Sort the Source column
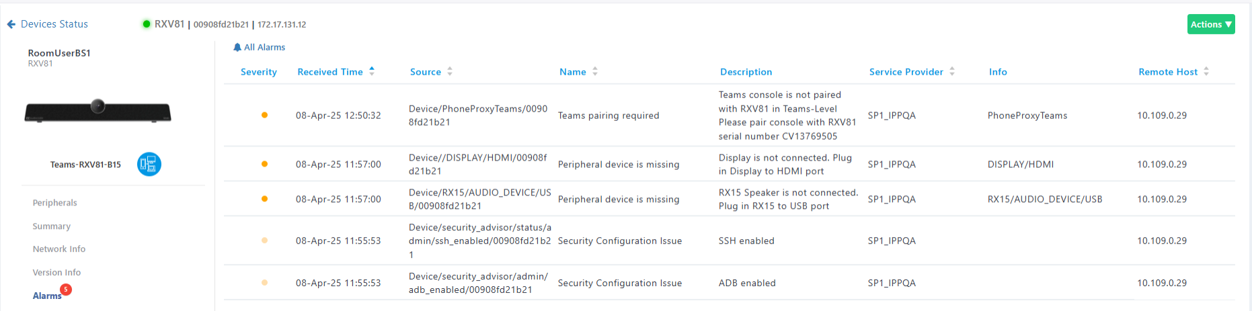The image size is (1252, 311). tap(450, 71)
